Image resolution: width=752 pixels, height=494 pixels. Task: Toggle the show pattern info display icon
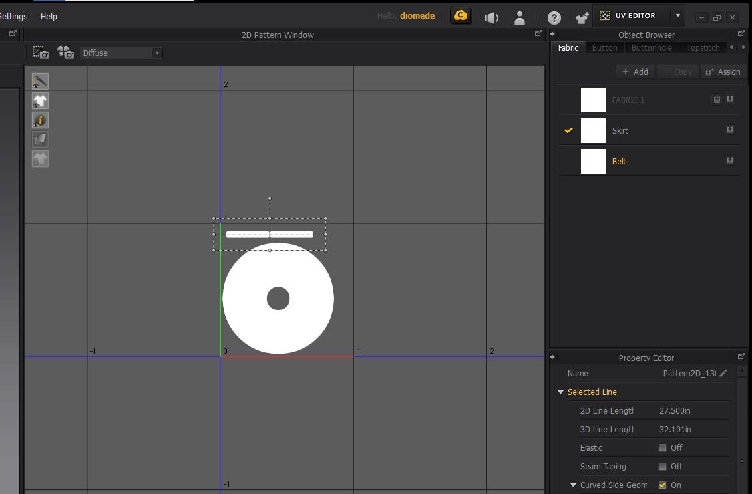click(x=40, y=120)
